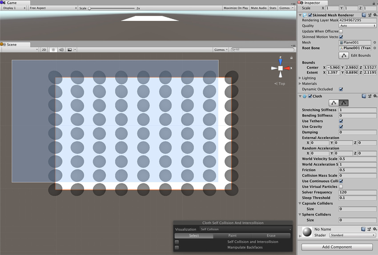
Task: Switch to the Game tab
Action: (x=11, y=3)
